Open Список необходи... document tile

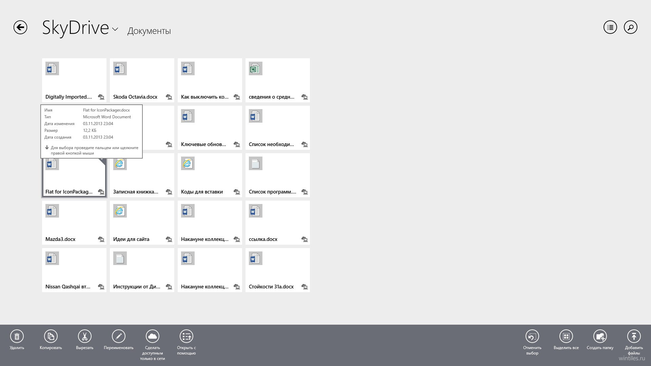[x=278, y=128]
